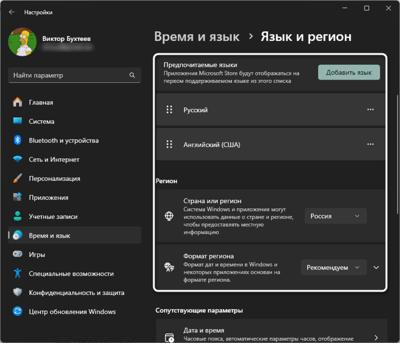This screenshot has height=343, width=400.
Task: Open the 'Добавить язык' dialog
Action: [349, 73]
